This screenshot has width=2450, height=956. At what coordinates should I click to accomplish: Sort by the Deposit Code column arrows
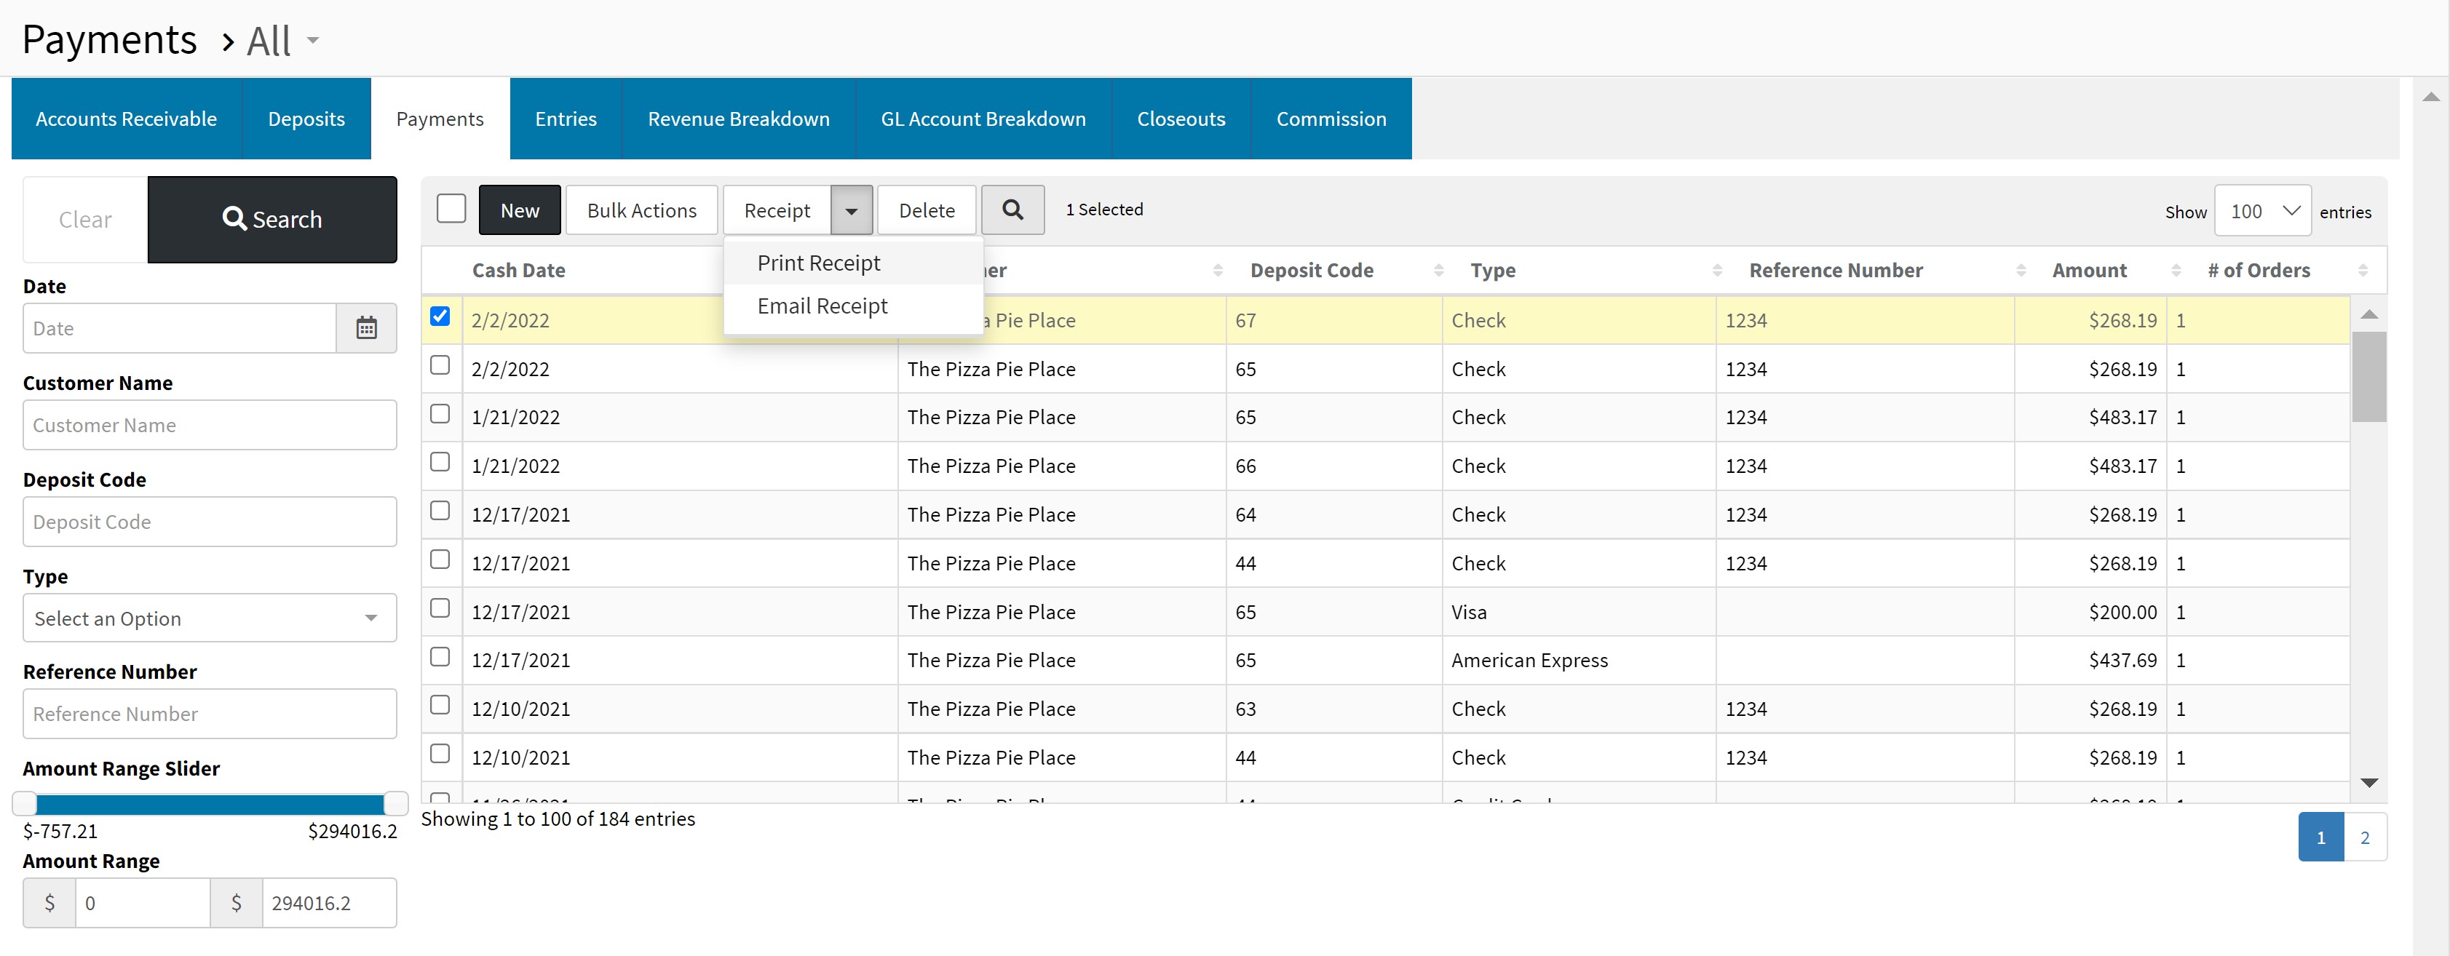(1438, 271)
